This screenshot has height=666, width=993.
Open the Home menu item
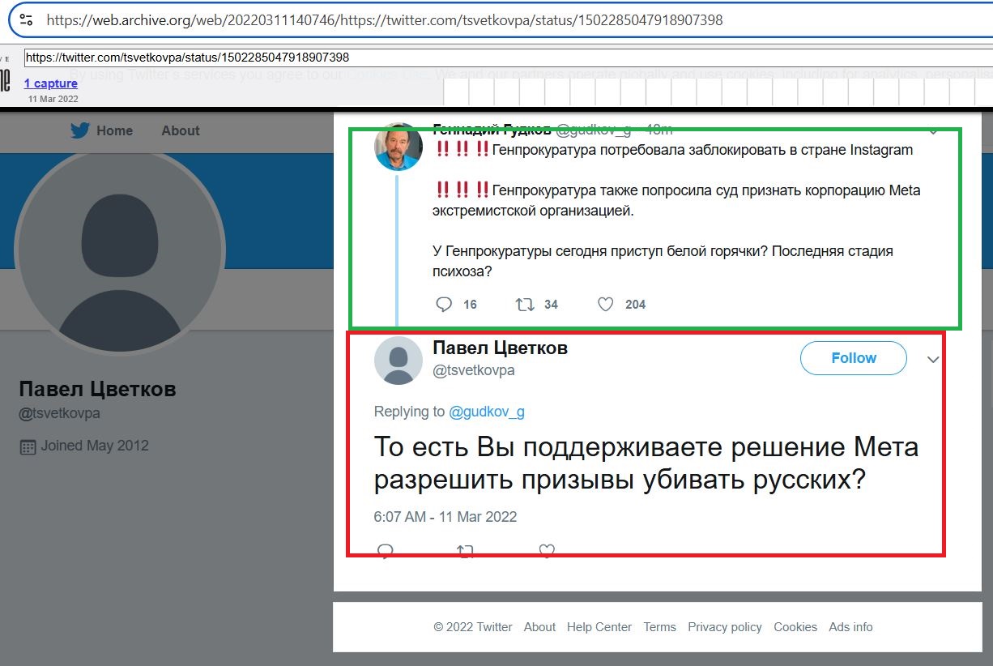coord(114,130)
